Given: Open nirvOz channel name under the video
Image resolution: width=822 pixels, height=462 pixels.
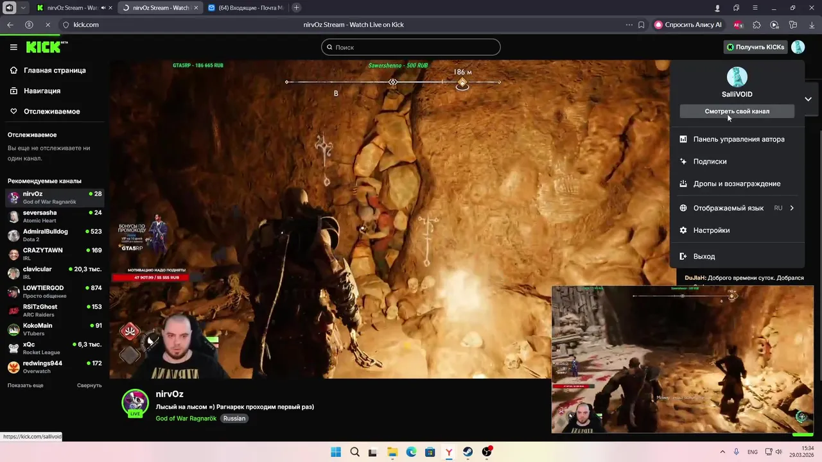Looking at the screenshot, I should [170, 394].
